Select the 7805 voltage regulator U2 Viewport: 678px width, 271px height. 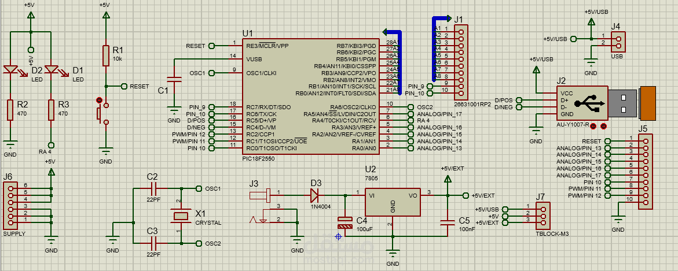tap(393, 202)
